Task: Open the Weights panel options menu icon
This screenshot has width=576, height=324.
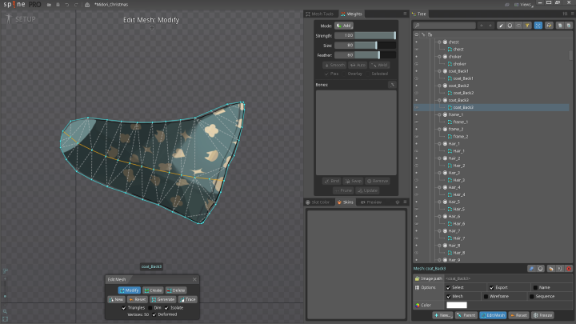Action: (405, 14)
